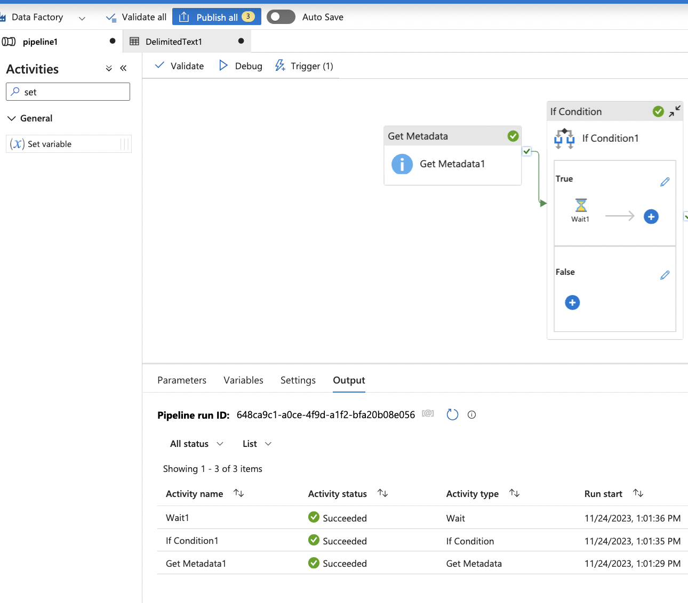Refresh the pipeline run output

[452, 414]
